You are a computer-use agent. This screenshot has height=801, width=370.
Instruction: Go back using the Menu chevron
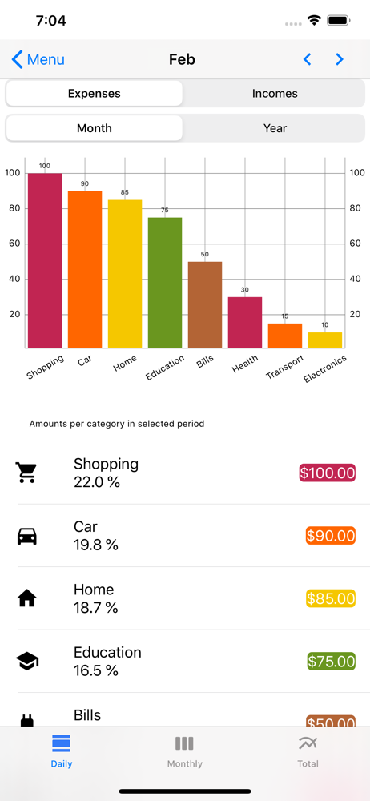click(x=38, y=60)
